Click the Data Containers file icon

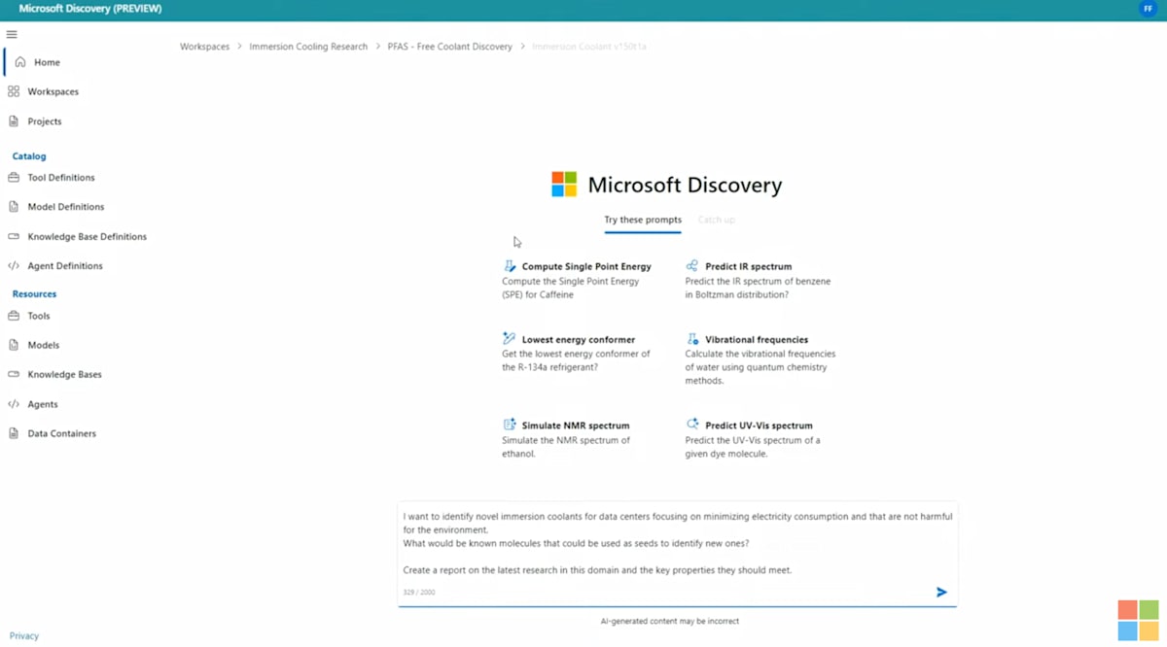(14, 433)
